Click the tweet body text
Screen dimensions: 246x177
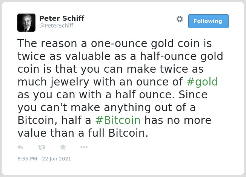pos(120,88)
